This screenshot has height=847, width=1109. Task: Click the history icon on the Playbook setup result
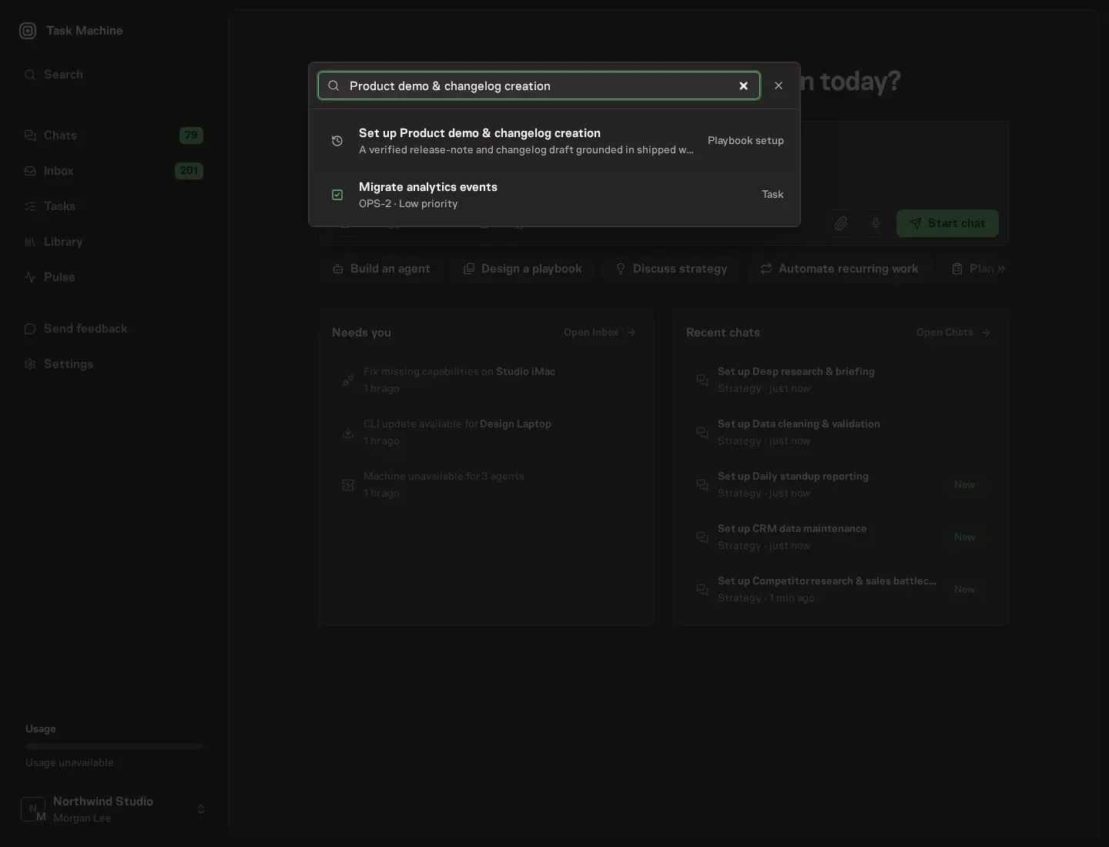pos(337,141)
